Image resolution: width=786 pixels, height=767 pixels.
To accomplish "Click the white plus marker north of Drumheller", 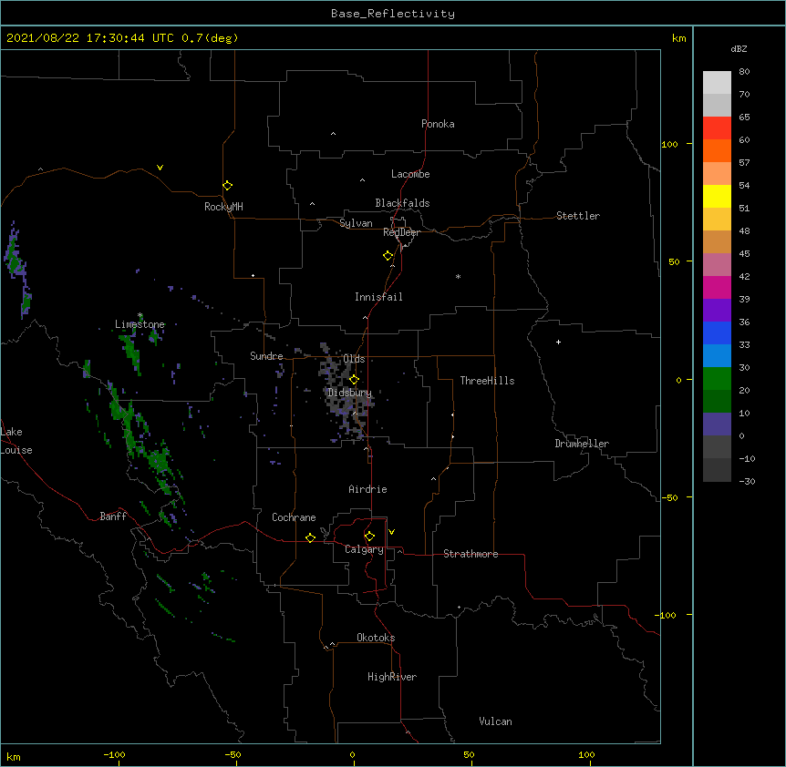I will 558,342.
